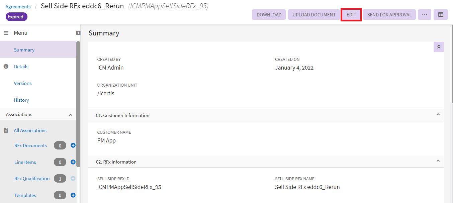Click the sidebar vertical scrollbar

click(x=78, y=104)
